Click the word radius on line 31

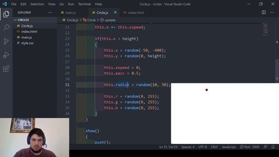pos(122,85)
